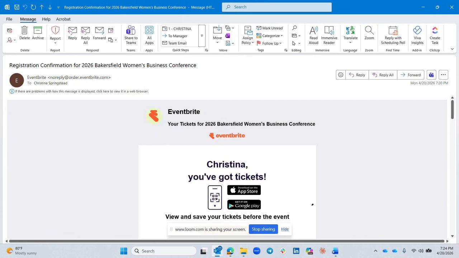Send to OneNote icon
This screenshot has height=258, width=459.
(227, 36)
